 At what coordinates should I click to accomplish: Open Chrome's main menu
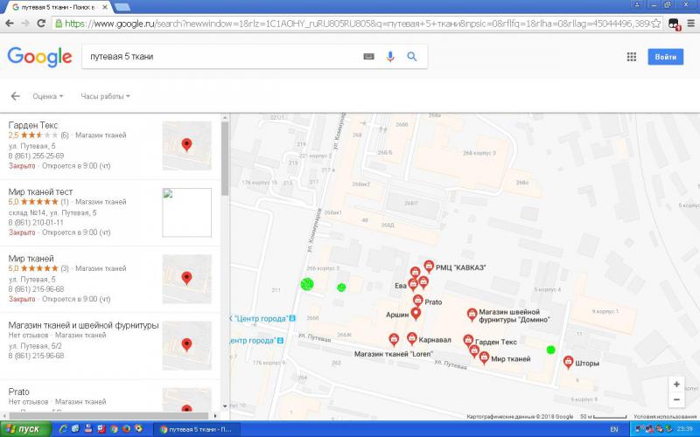tap(689, 24)
